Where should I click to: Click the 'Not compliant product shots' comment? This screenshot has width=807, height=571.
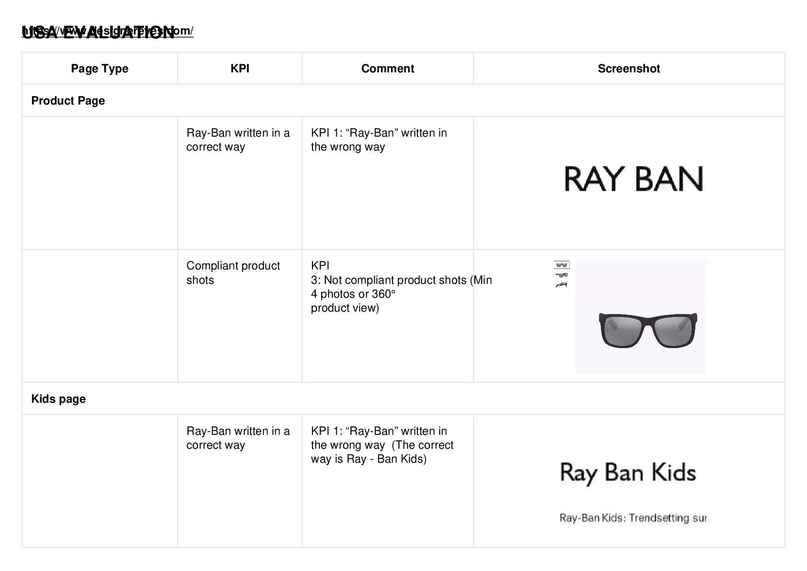point(402,287)
